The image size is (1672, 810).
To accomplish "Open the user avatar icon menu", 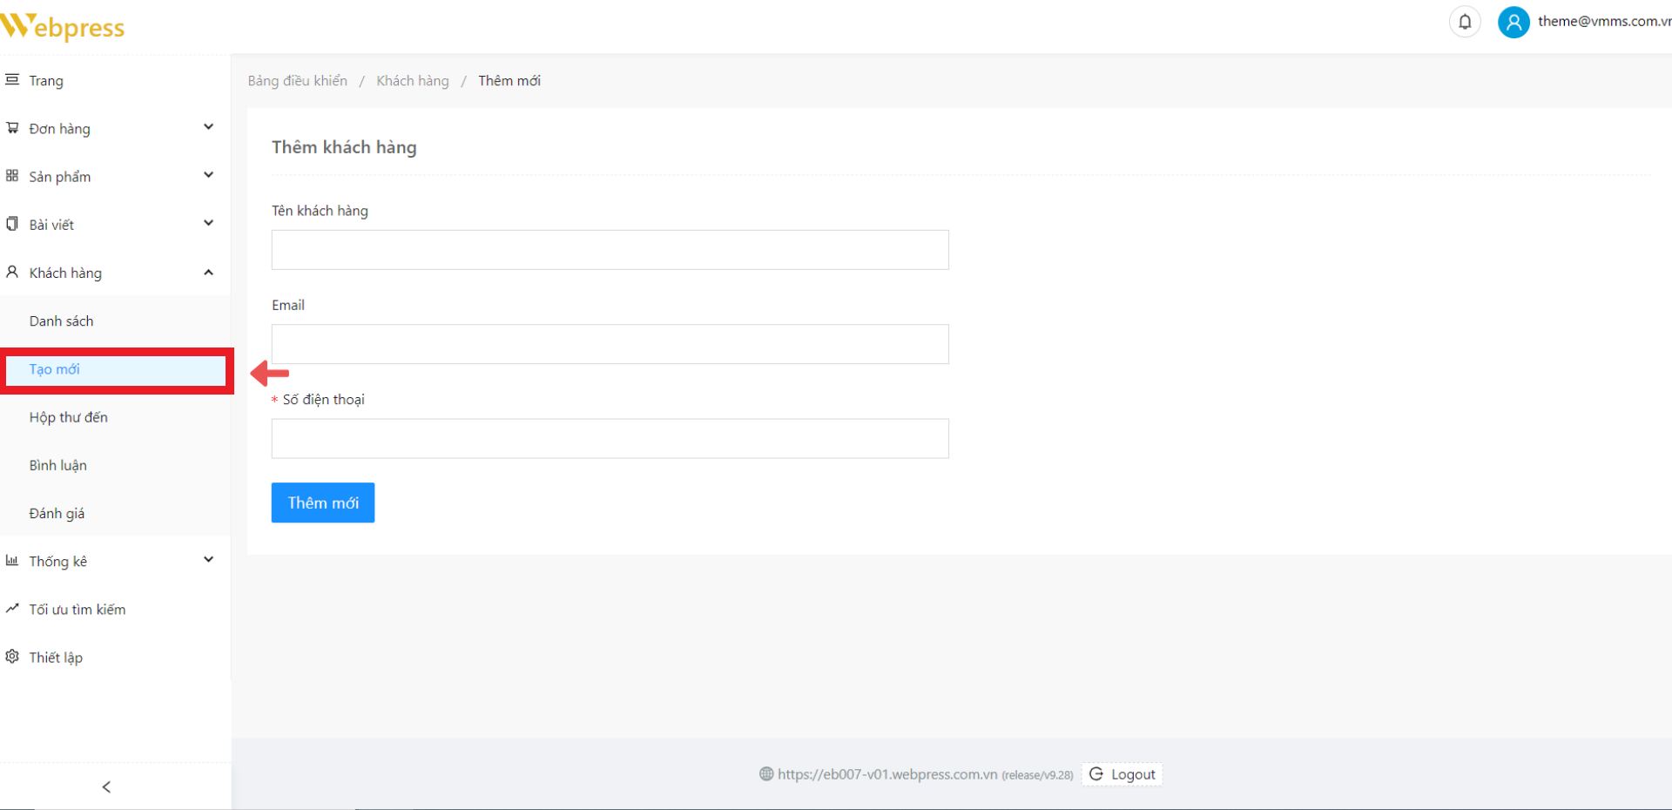I will [x=1514, y=22].
